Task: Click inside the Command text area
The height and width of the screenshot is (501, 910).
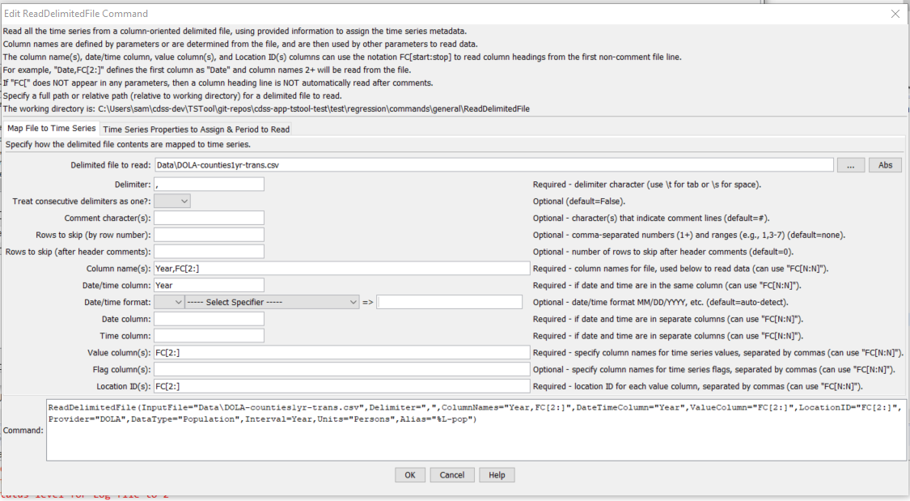Action: 476,430
